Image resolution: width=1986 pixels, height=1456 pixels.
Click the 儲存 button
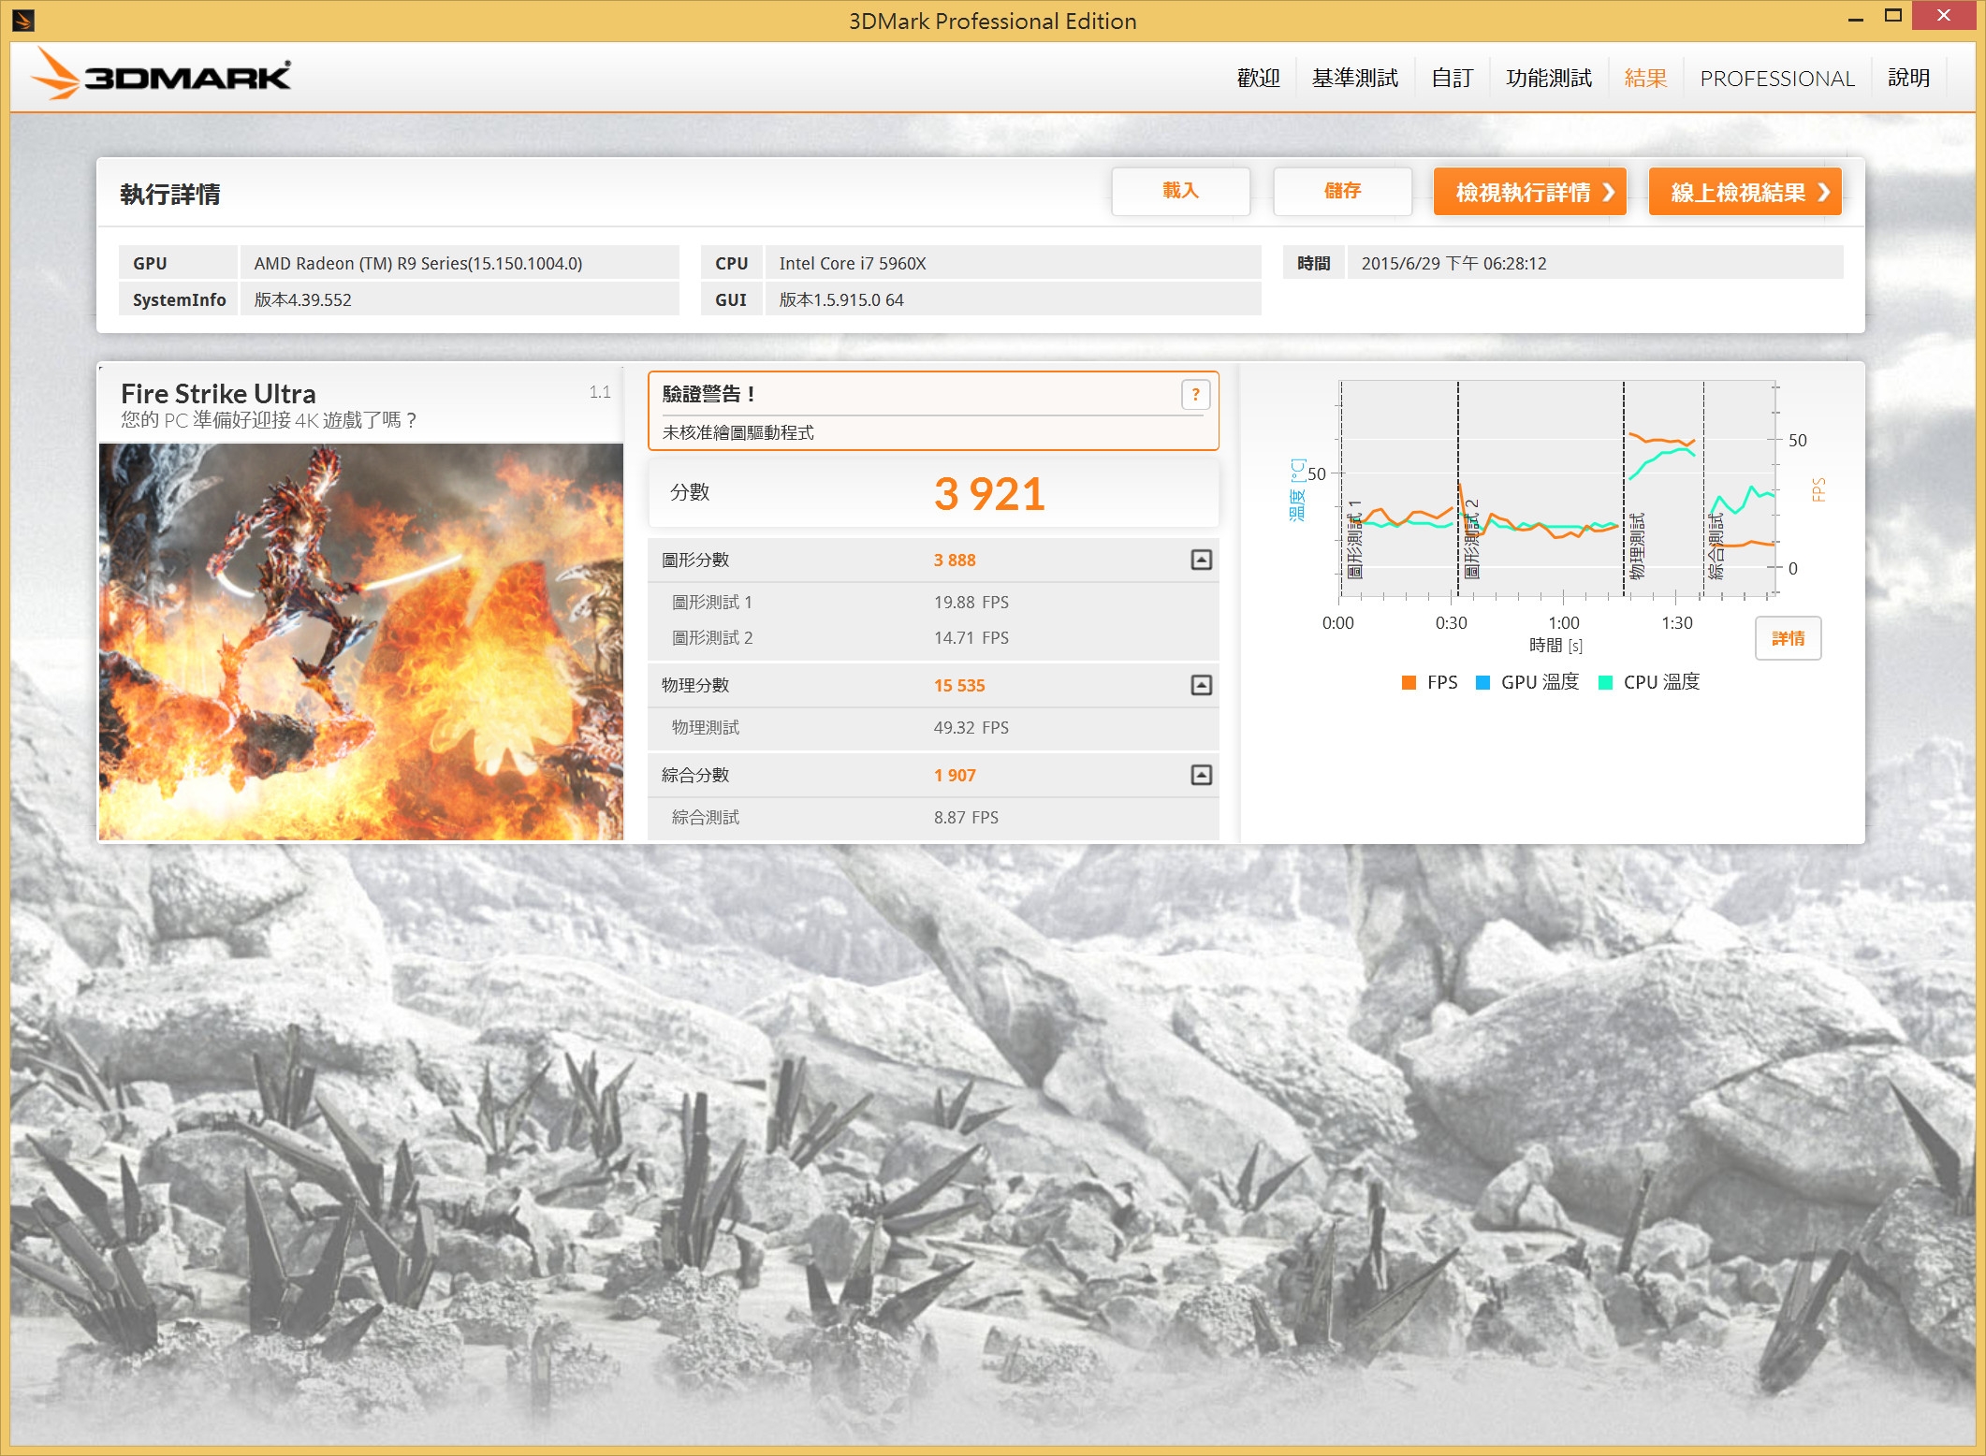pos(1342,191)
